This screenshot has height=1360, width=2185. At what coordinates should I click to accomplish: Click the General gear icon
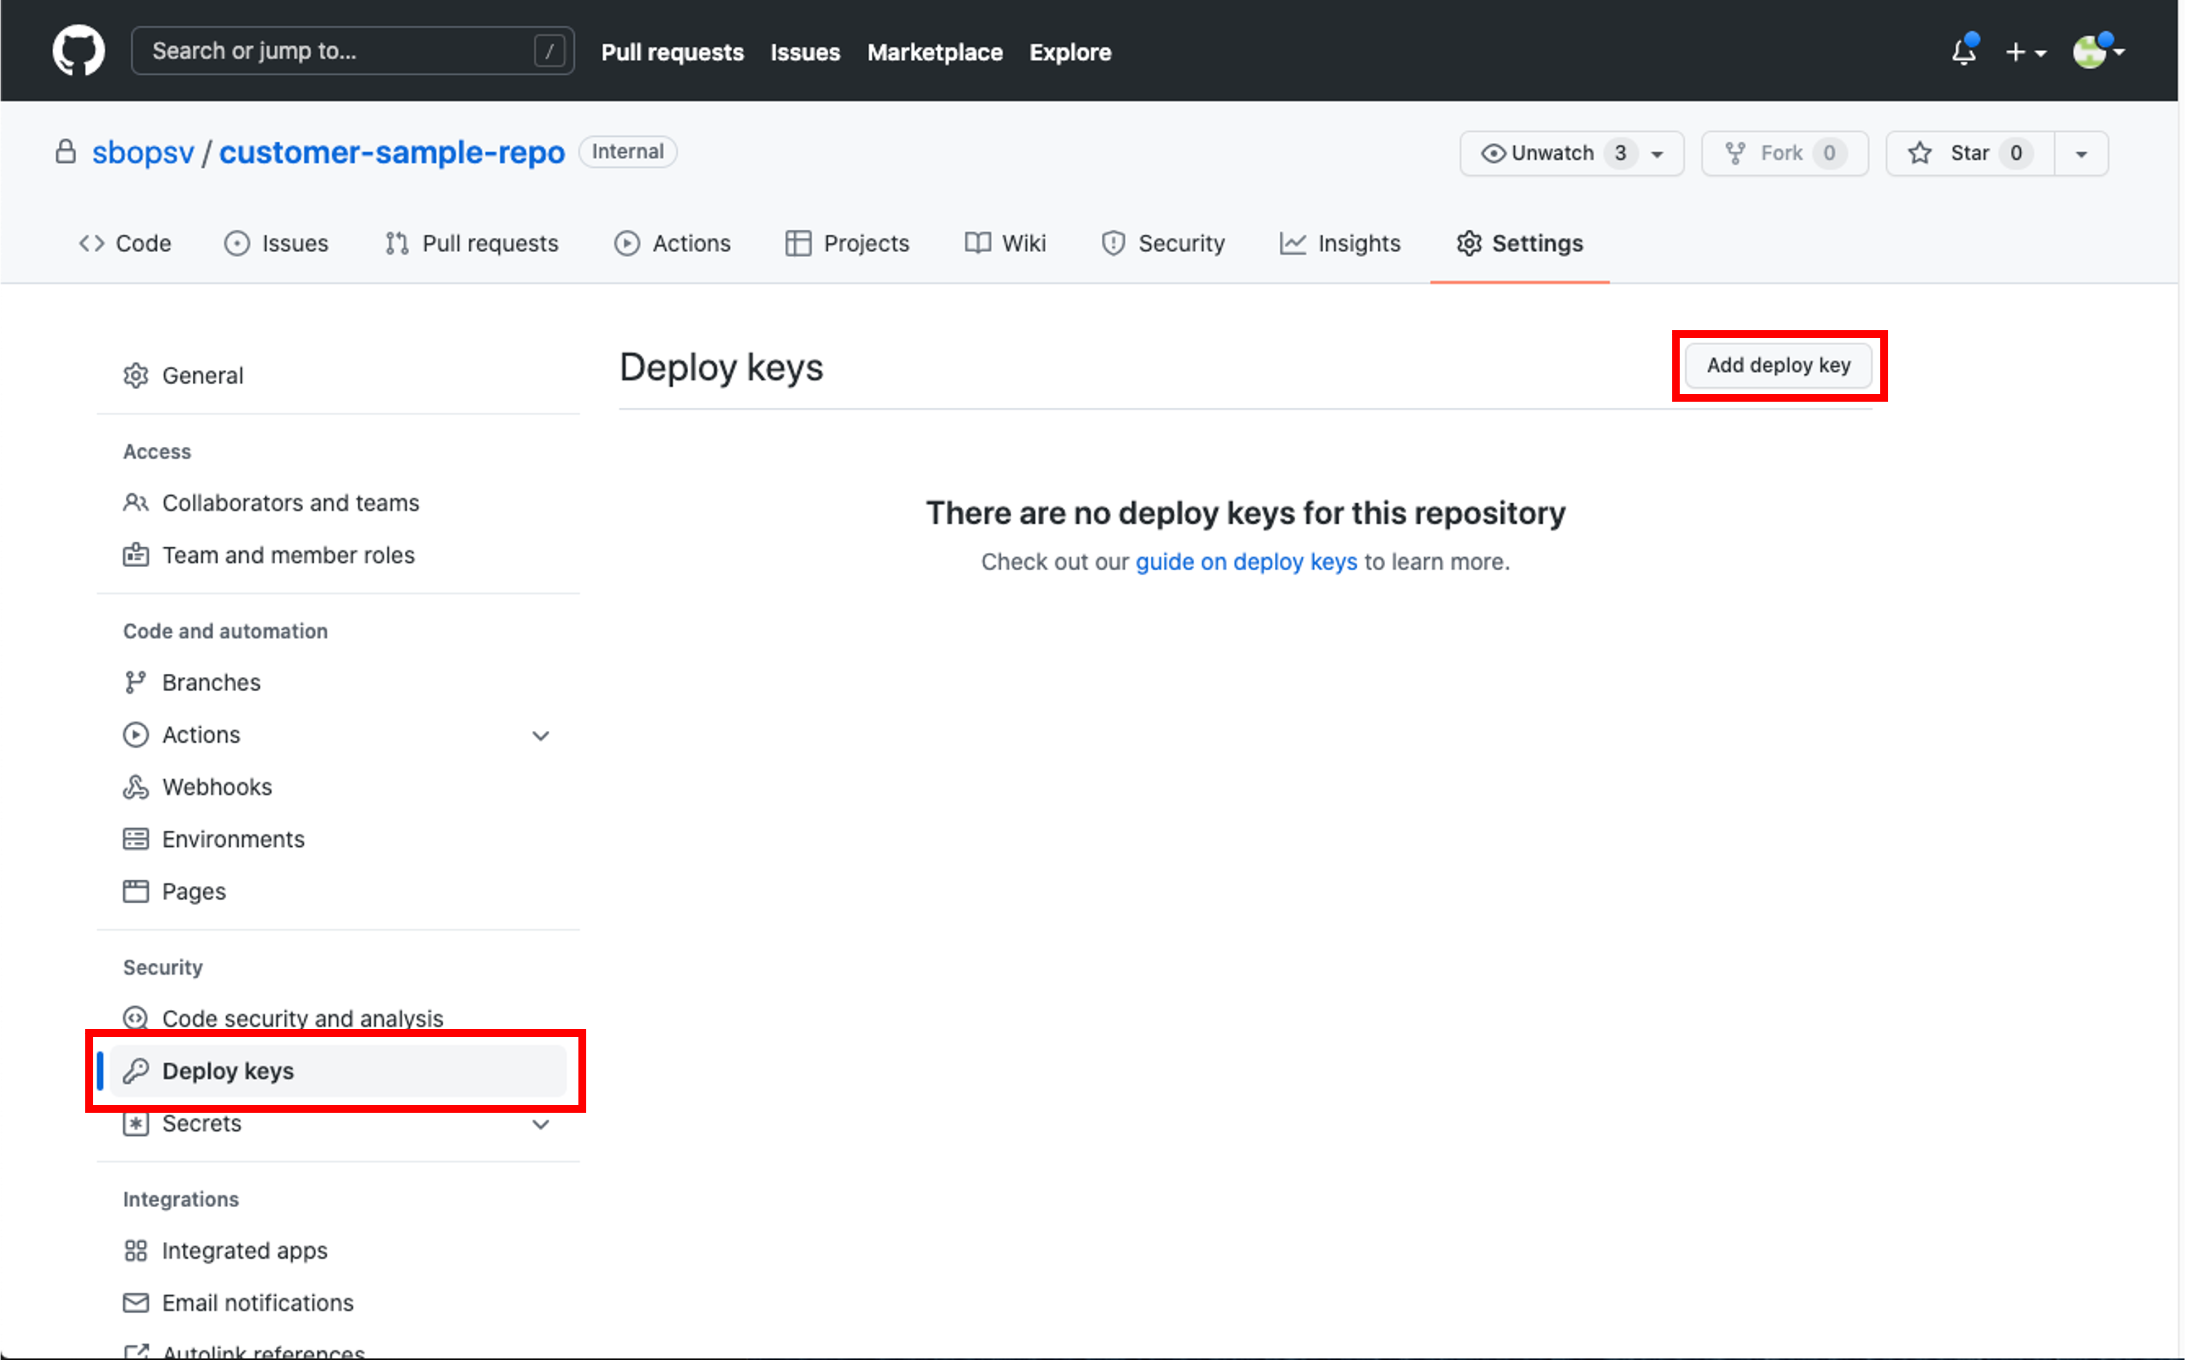[136, 375]
